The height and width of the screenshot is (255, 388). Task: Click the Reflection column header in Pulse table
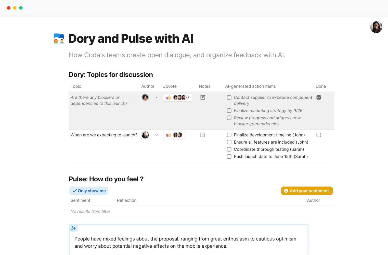(x=127, y=200)
